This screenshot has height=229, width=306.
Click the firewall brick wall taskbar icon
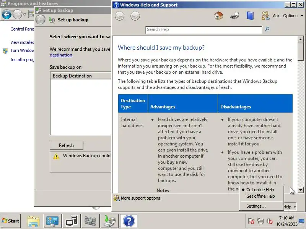(90, 221)
